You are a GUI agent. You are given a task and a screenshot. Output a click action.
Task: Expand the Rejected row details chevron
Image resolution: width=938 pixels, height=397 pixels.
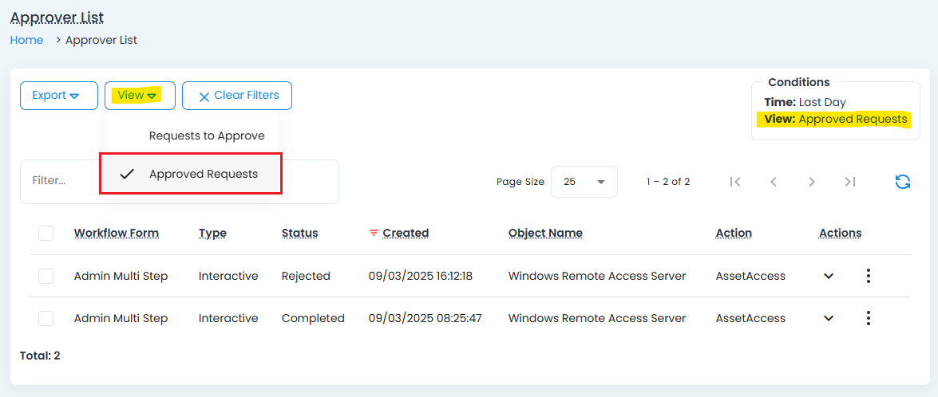(x=829, y=276)
